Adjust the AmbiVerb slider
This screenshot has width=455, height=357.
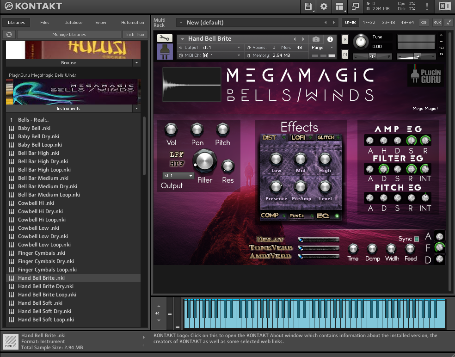coord(319,256)
